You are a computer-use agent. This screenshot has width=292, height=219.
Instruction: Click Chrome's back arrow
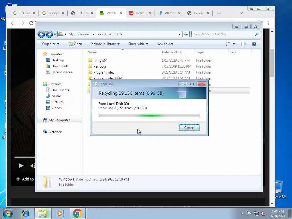click(x=13, y=23)
